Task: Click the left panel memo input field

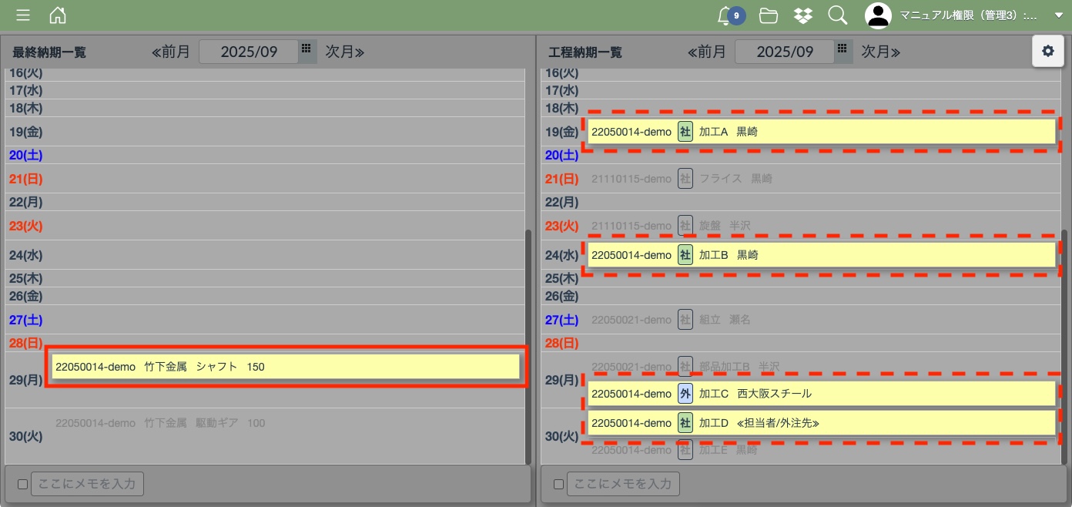Action: coord(87,484)
